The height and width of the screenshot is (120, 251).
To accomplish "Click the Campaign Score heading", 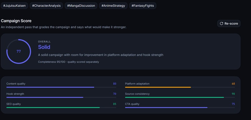I will 16,21.
